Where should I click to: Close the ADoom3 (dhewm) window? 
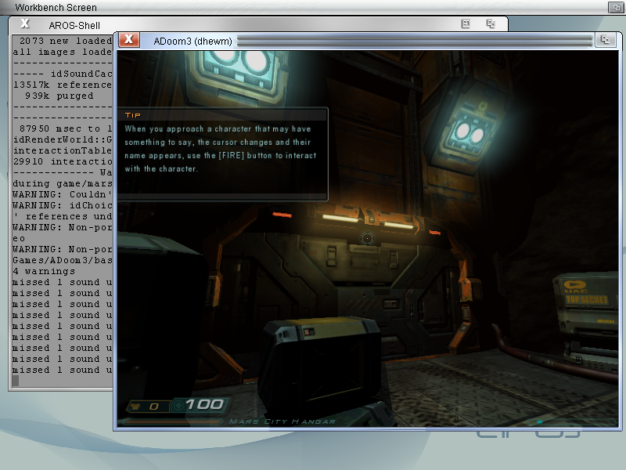(x=129, y=40)
